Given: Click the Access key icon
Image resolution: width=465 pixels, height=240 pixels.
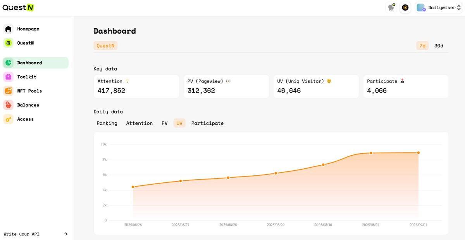Looking at the screenshot, I should [x=8, y=119].
